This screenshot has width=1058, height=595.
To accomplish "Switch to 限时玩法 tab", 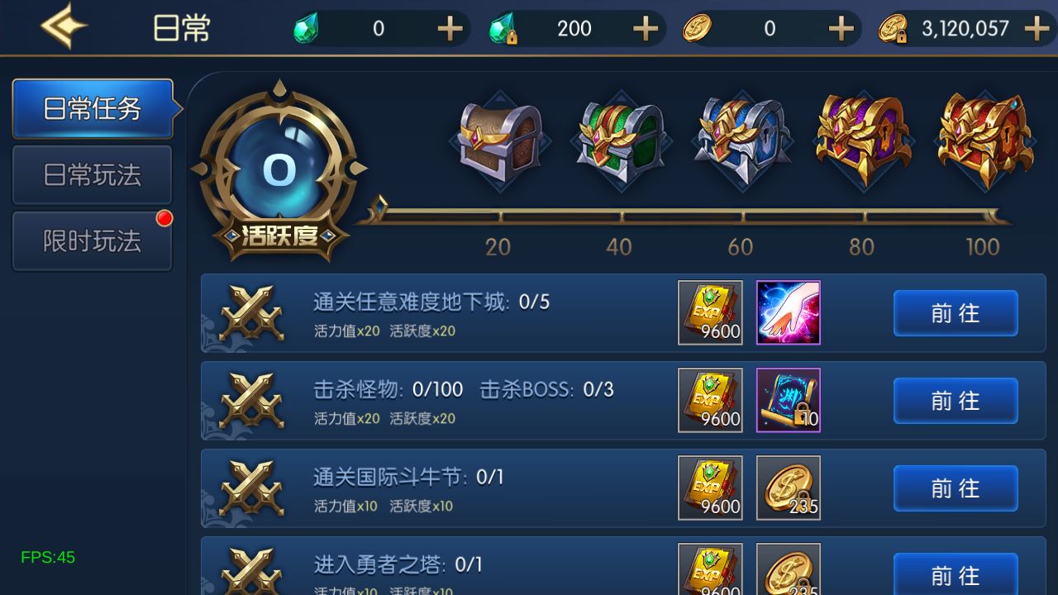I will (92, 241).
